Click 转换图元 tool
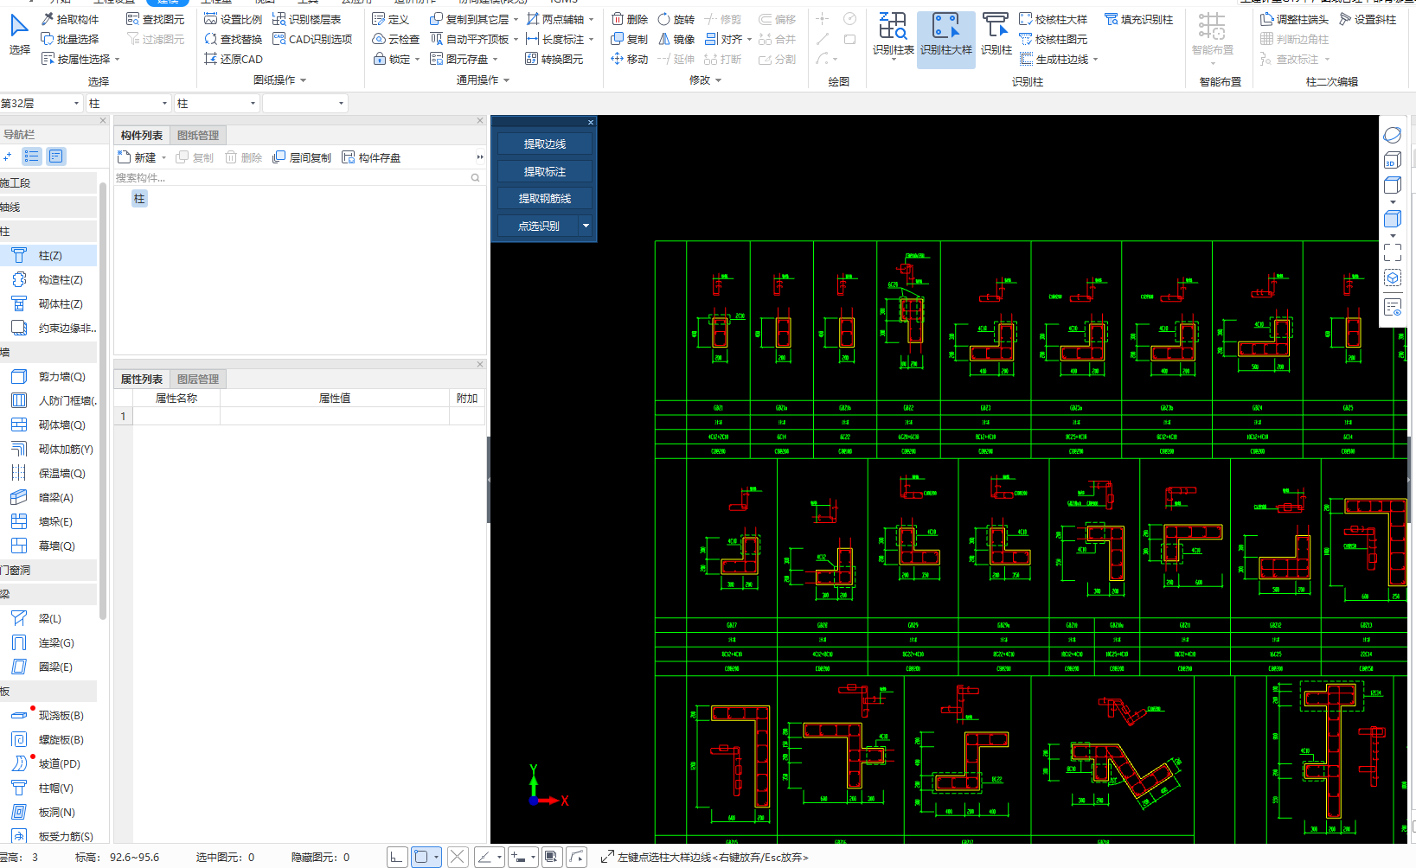The width and height of the screenshot is (1416, 868). tap(554, 59)
